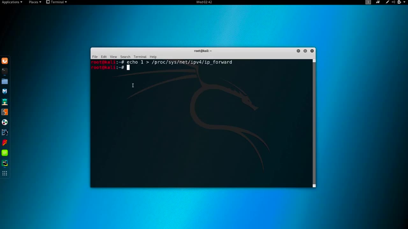Launch PyCharm from the dock

point(4,163)
